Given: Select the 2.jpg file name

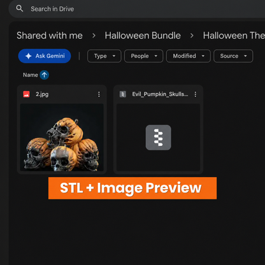Looking at the screenshot, I should click(42, 94).
